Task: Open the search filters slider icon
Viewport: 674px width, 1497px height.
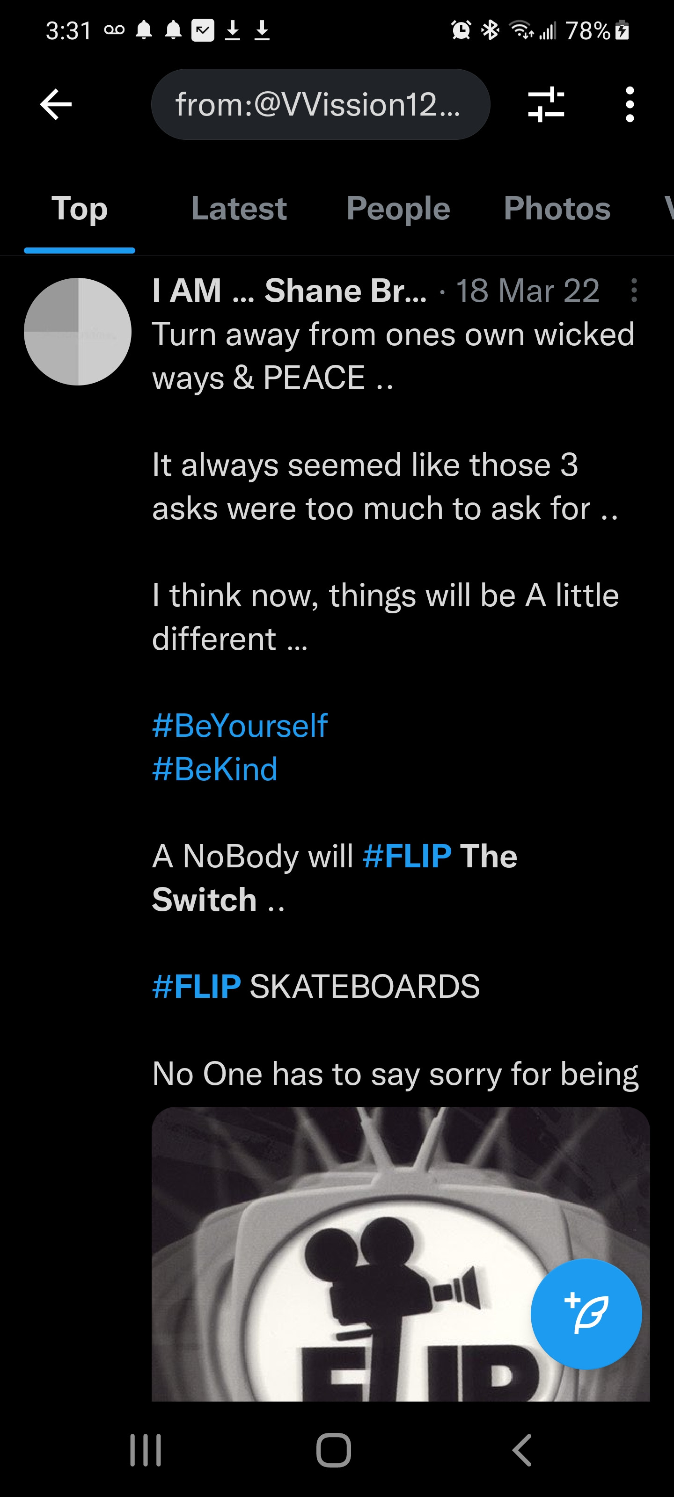Action: click(x=545, y=105)
